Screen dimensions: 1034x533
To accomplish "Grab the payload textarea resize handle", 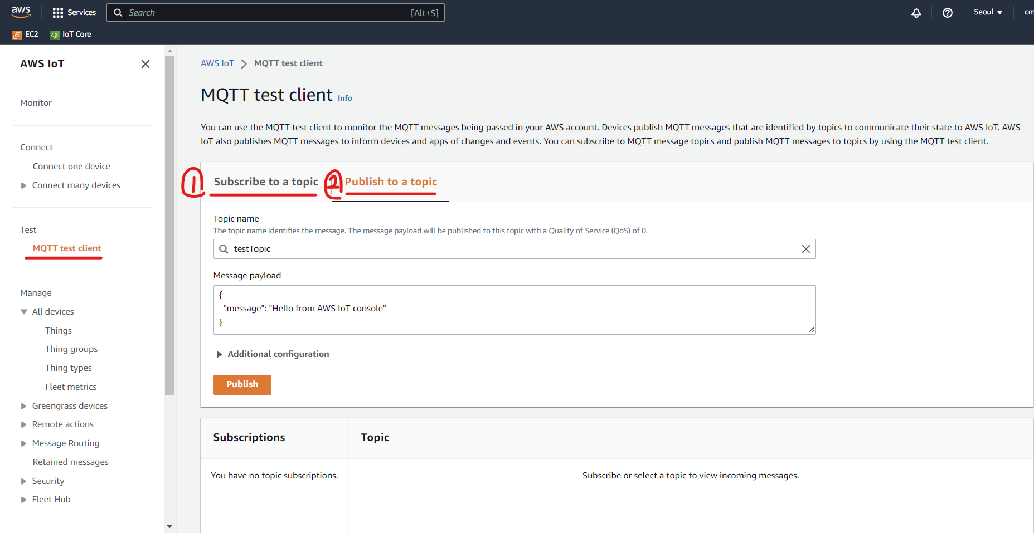I will 812,330.
